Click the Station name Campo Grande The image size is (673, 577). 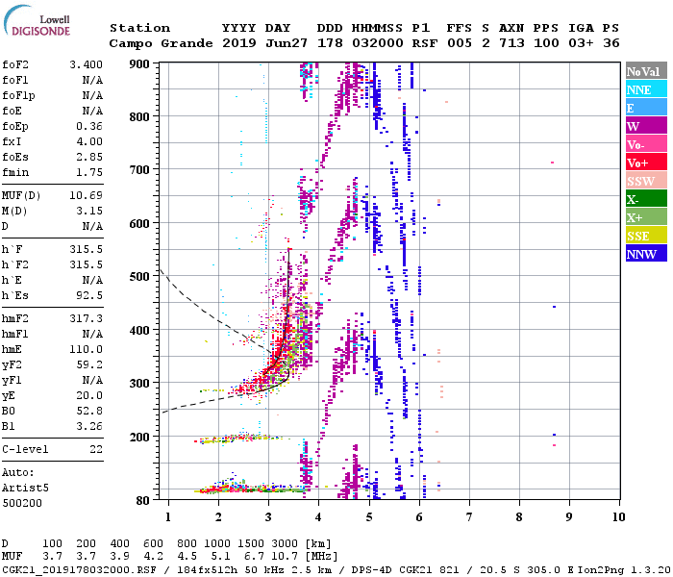[x=161, y=43]
